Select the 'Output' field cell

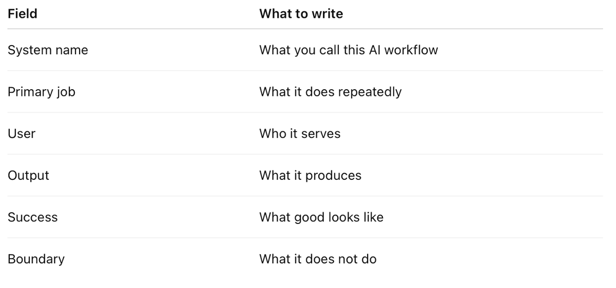pos(28,175)
